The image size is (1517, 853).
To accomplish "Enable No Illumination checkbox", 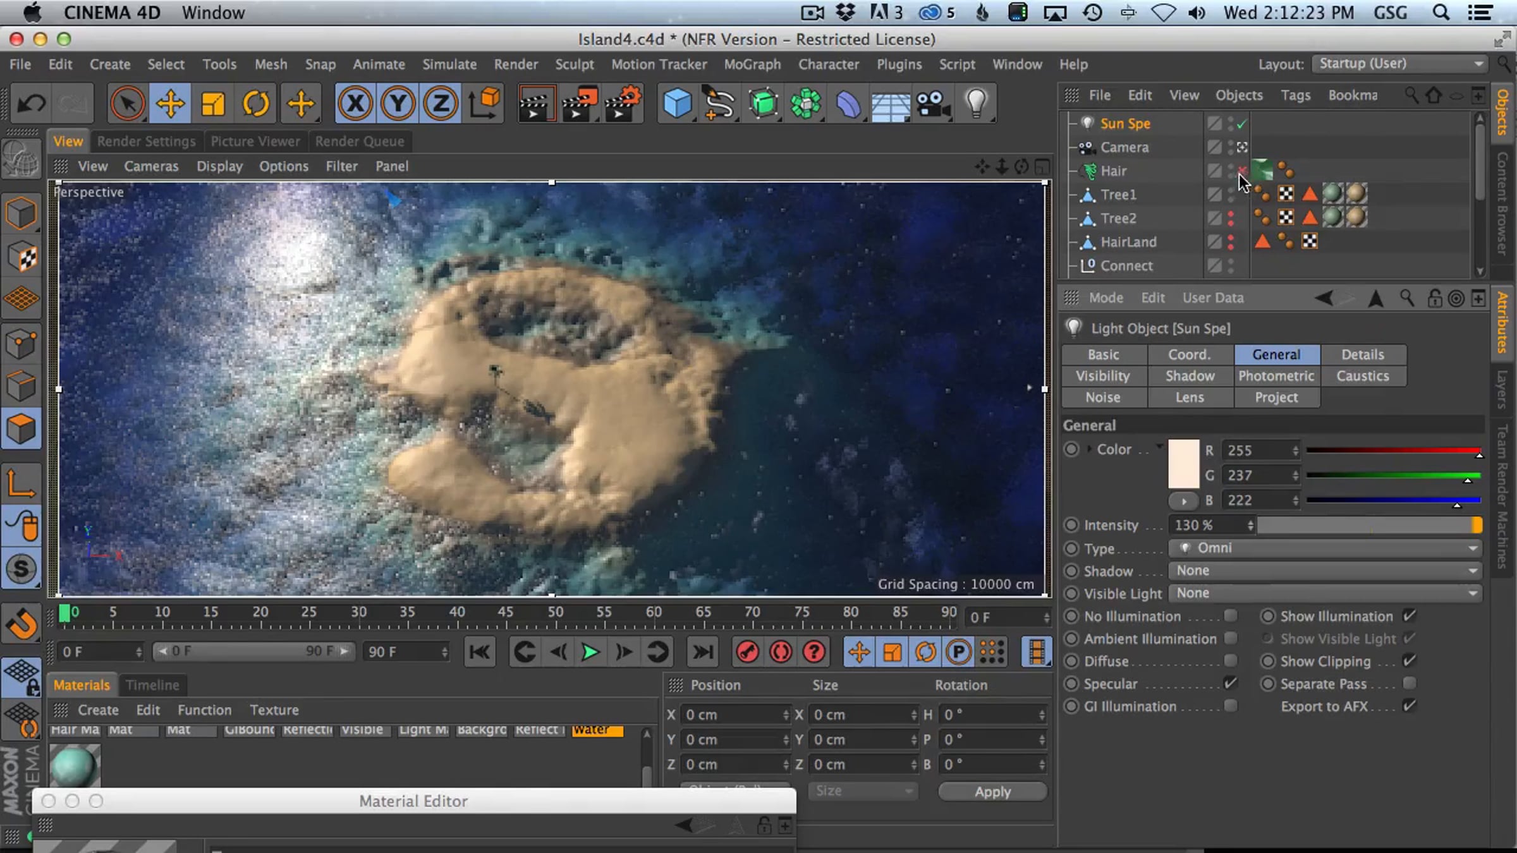I will point(1230,615).
